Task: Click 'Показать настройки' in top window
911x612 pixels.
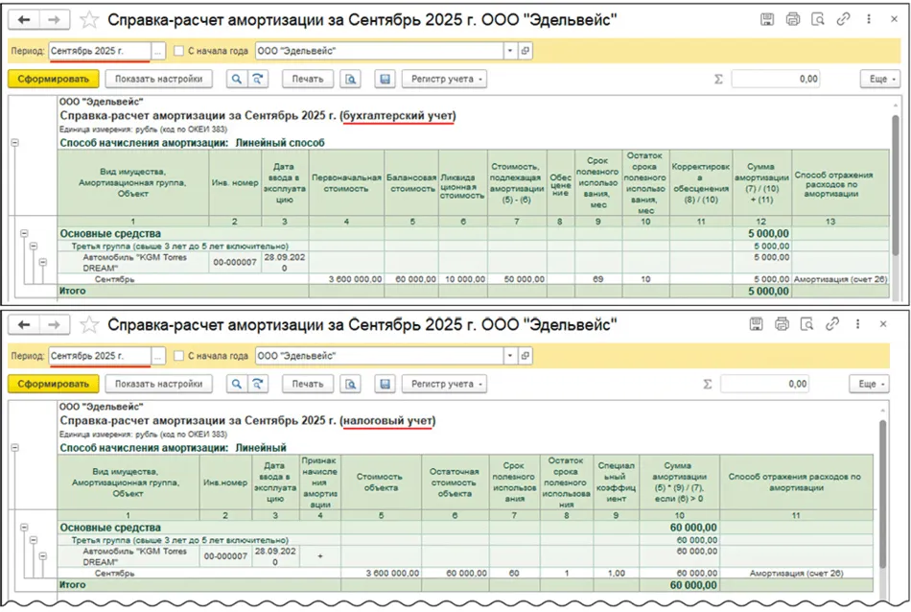Action: 158,79
